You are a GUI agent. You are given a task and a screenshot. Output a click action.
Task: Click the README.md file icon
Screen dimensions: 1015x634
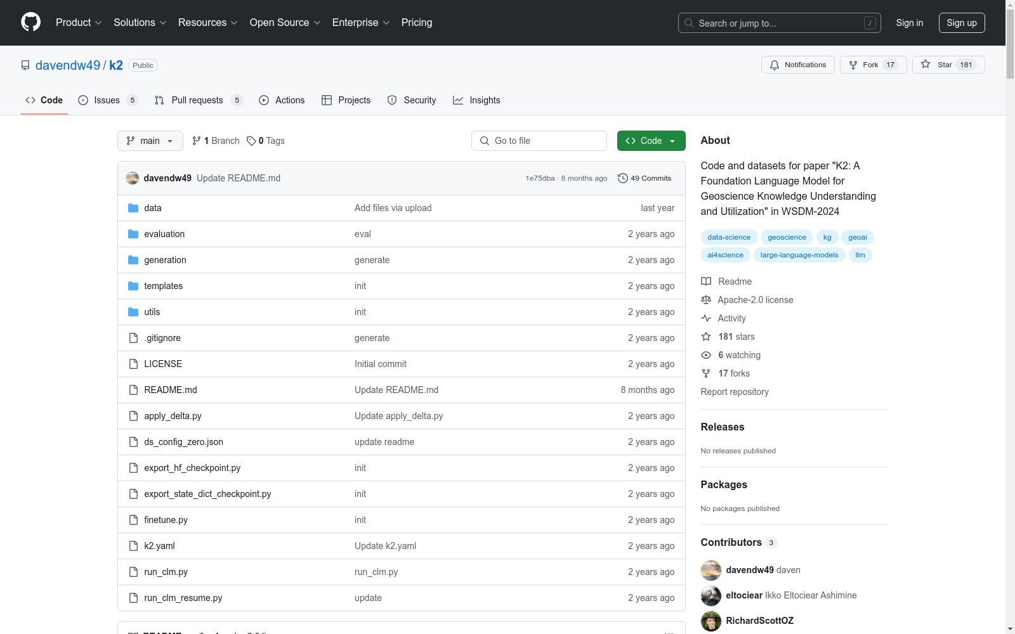(133, 390)
